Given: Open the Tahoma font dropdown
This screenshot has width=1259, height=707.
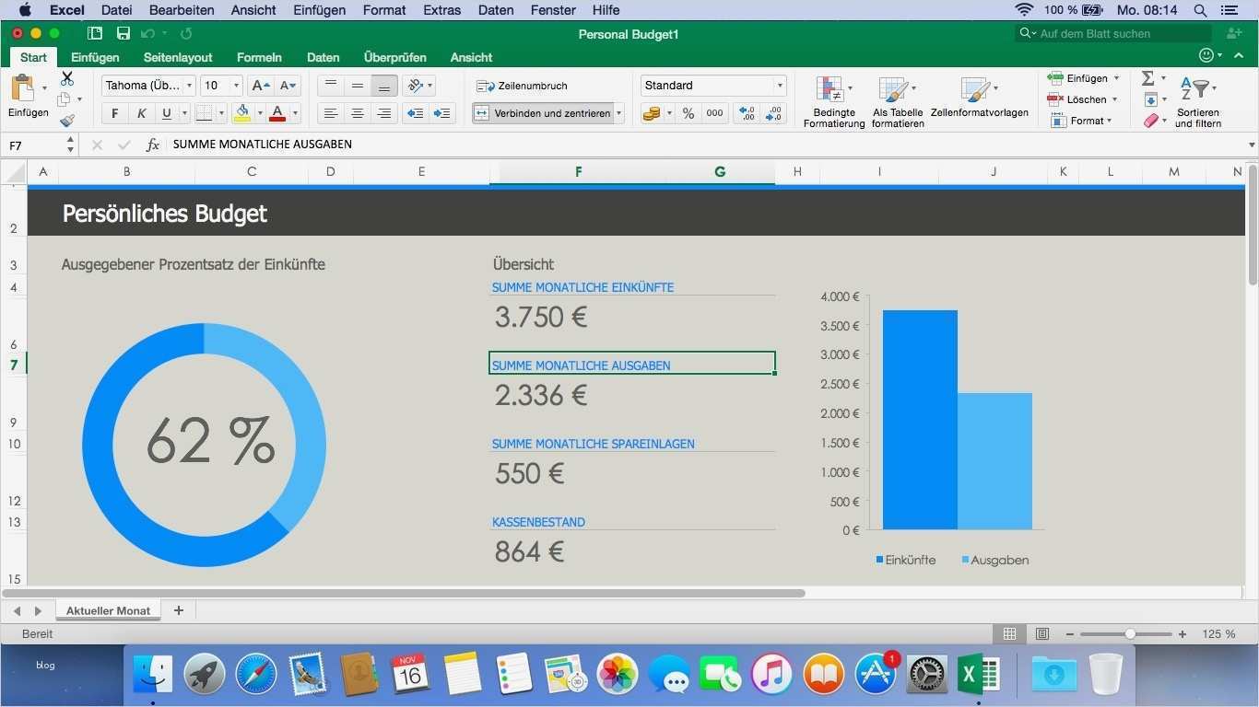Looking at the screenshot, I should click(189, 85).
